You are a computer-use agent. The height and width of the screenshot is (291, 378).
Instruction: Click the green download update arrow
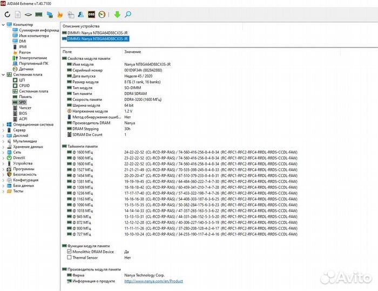117,14
